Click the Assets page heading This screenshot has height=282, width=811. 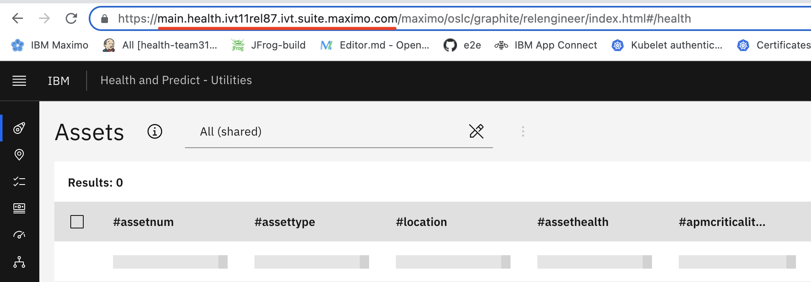90,133
